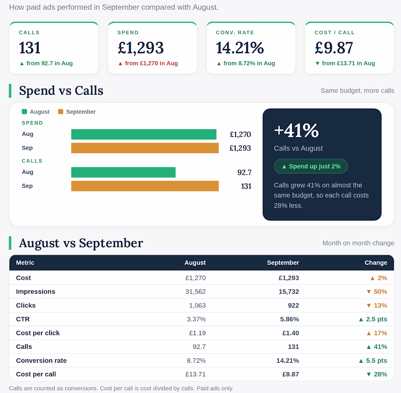This screenshot has width=401, height=393.
Task: Click the 'Metric' table column header
Action: click(25, 263)
